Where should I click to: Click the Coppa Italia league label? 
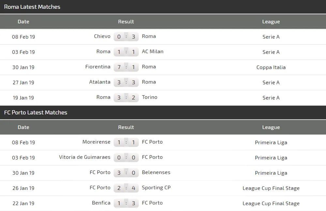pyautogui.click(x=271, y=67)
